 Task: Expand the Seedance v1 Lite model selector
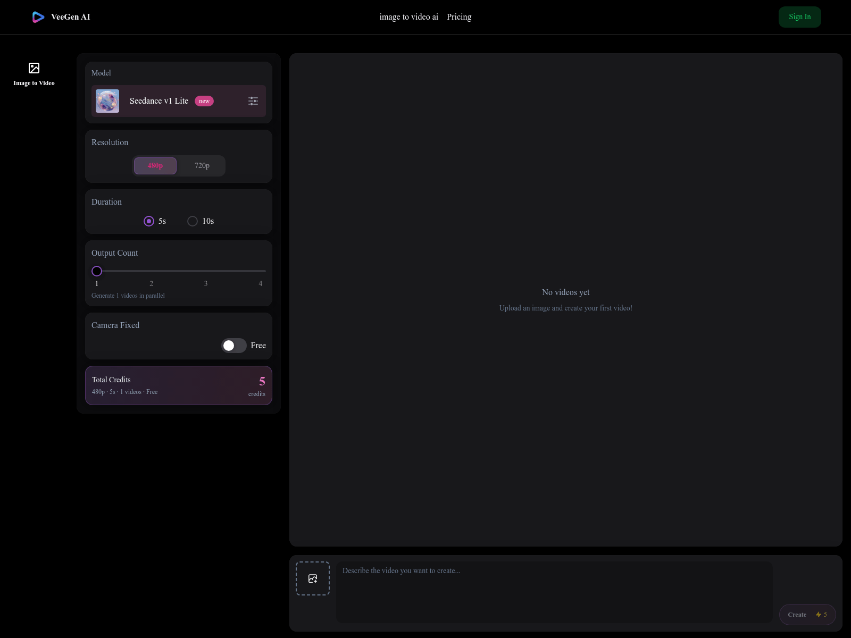(x=159, y=101)
